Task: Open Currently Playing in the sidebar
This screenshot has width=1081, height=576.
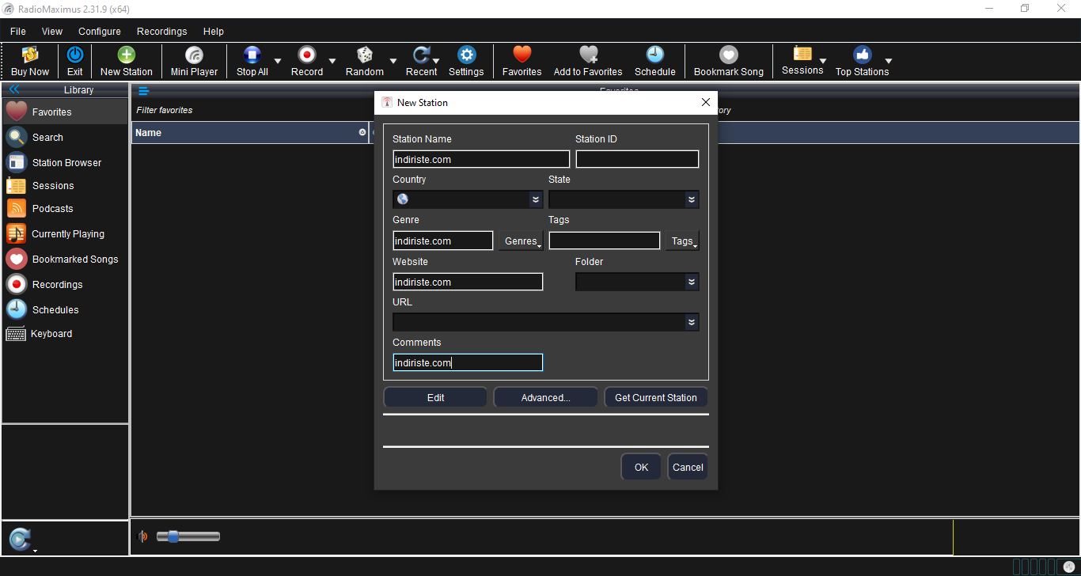Action: pyautogui.click(x=65, y=233)
